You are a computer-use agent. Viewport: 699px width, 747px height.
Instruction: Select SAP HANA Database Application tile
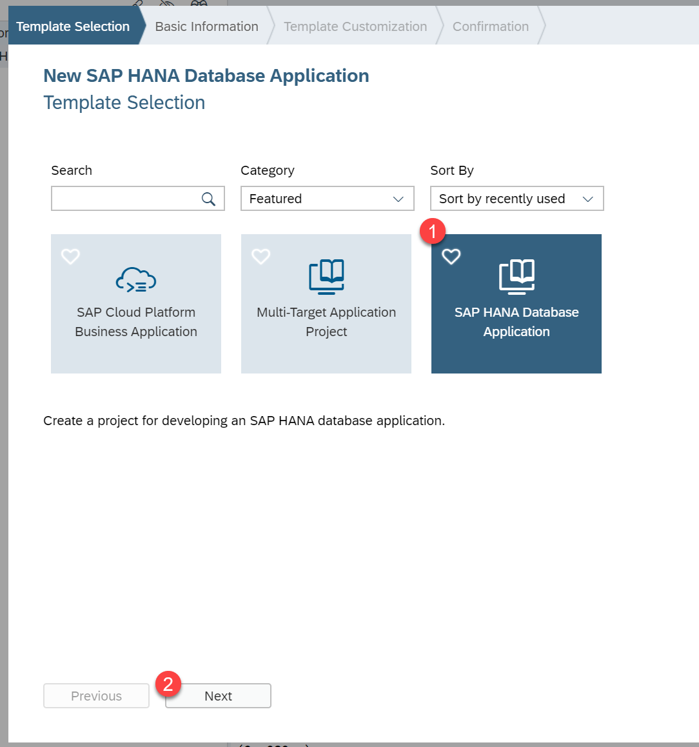tap(517, 304)
